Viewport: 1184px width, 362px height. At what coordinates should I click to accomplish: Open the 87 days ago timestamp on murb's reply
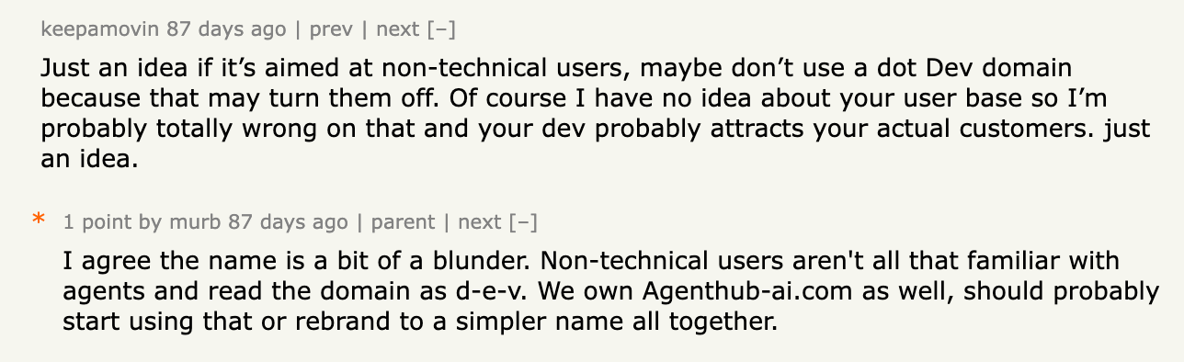click(x=289, y=221)
